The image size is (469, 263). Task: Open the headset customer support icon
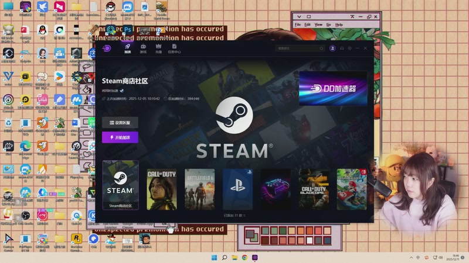342,49
